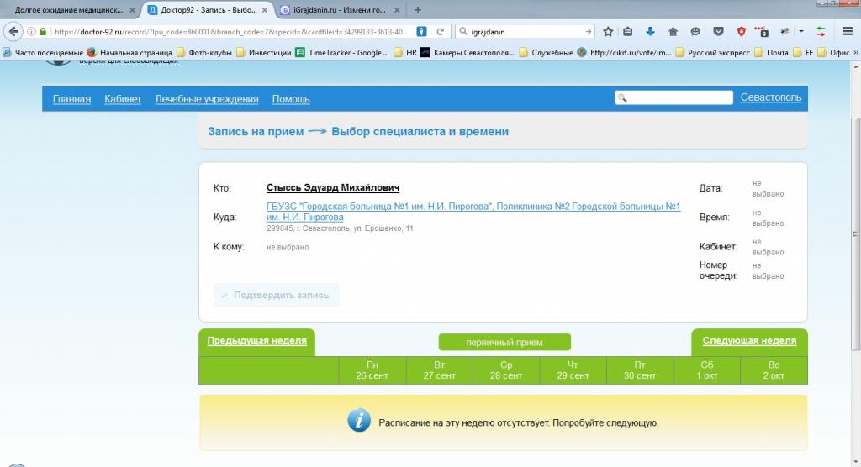Open the Firefox hamburger menu
Viewport: 861px width, 467px height.
pos(848,32)
